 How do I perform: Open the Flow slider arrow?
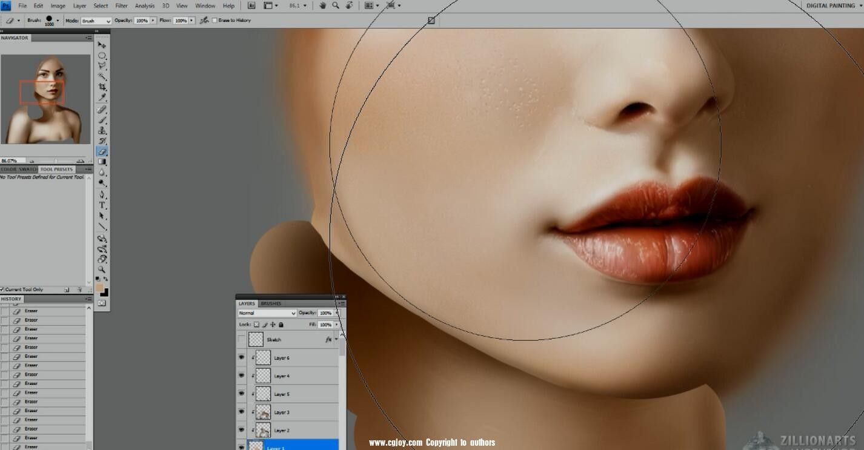point(192,21)
